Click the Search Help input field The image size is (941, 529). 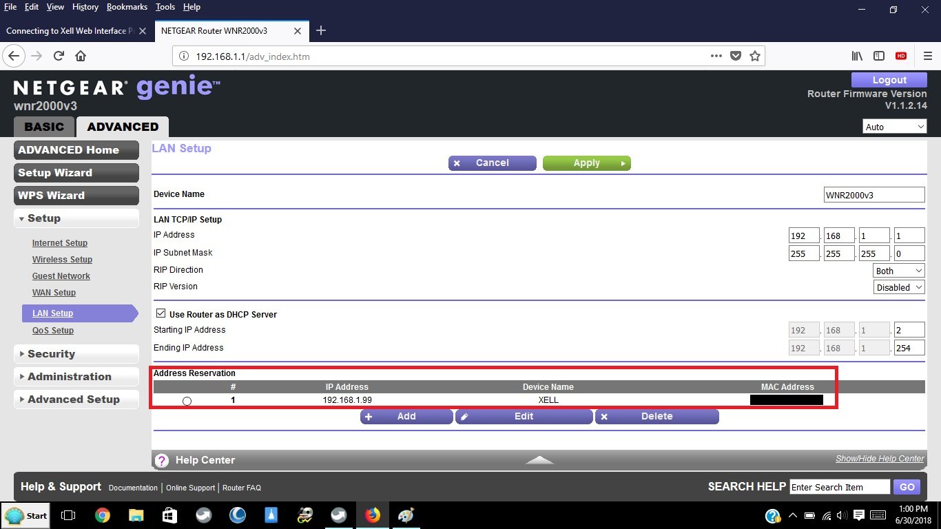point(840,487)
